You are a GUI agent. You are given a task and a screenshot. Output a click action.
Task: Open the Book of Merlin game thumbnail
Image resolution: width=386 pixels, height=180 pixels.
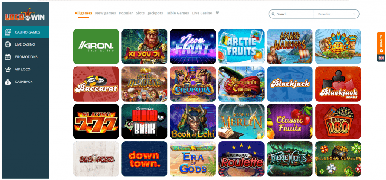coord(241,121)
